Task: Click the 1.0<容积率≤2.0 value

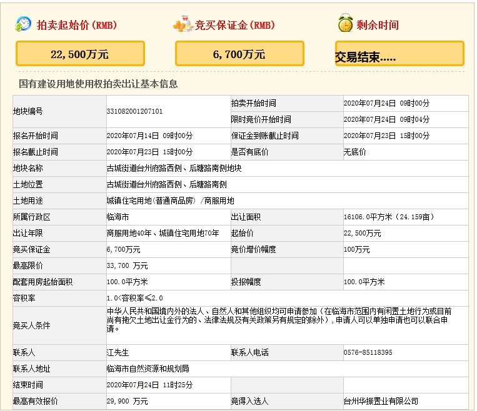Action: pos(135,298)
